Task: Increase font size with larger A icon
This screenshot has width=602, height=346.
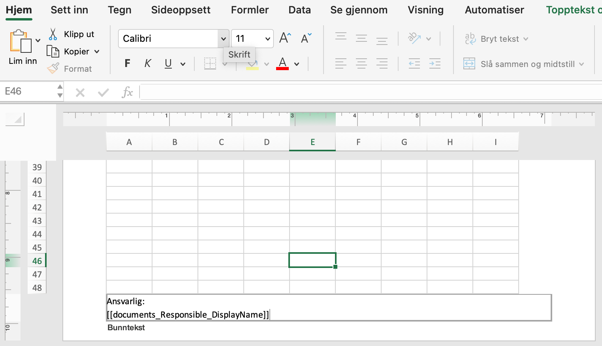Action: click(x=285, y=38)
